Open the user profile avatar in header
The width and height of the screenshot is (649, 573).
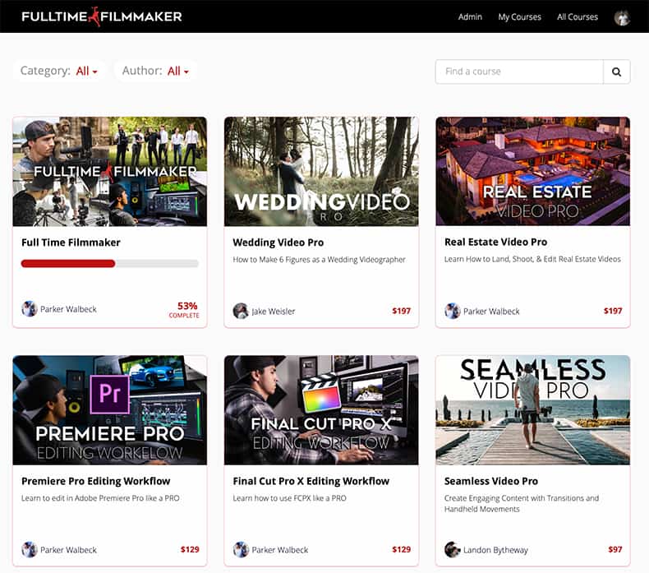[x=622, y=17]
